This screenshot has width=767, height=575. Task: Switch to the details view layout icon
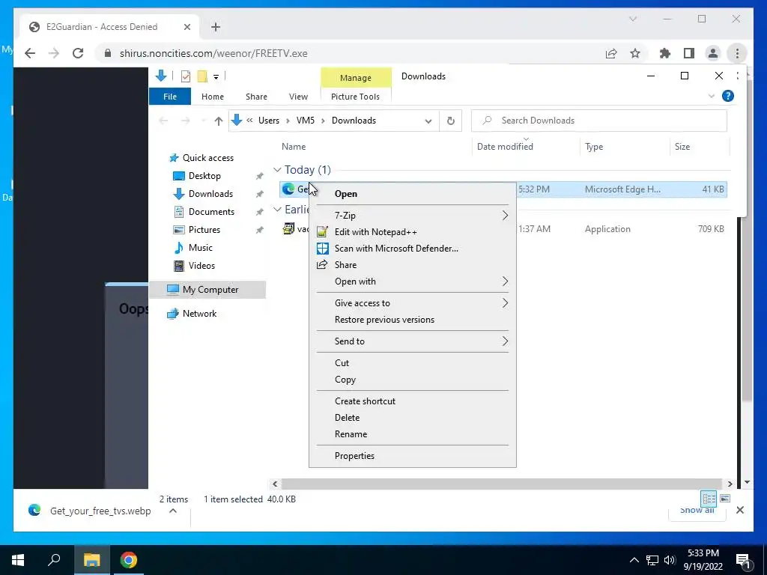(x=709, y=498)
